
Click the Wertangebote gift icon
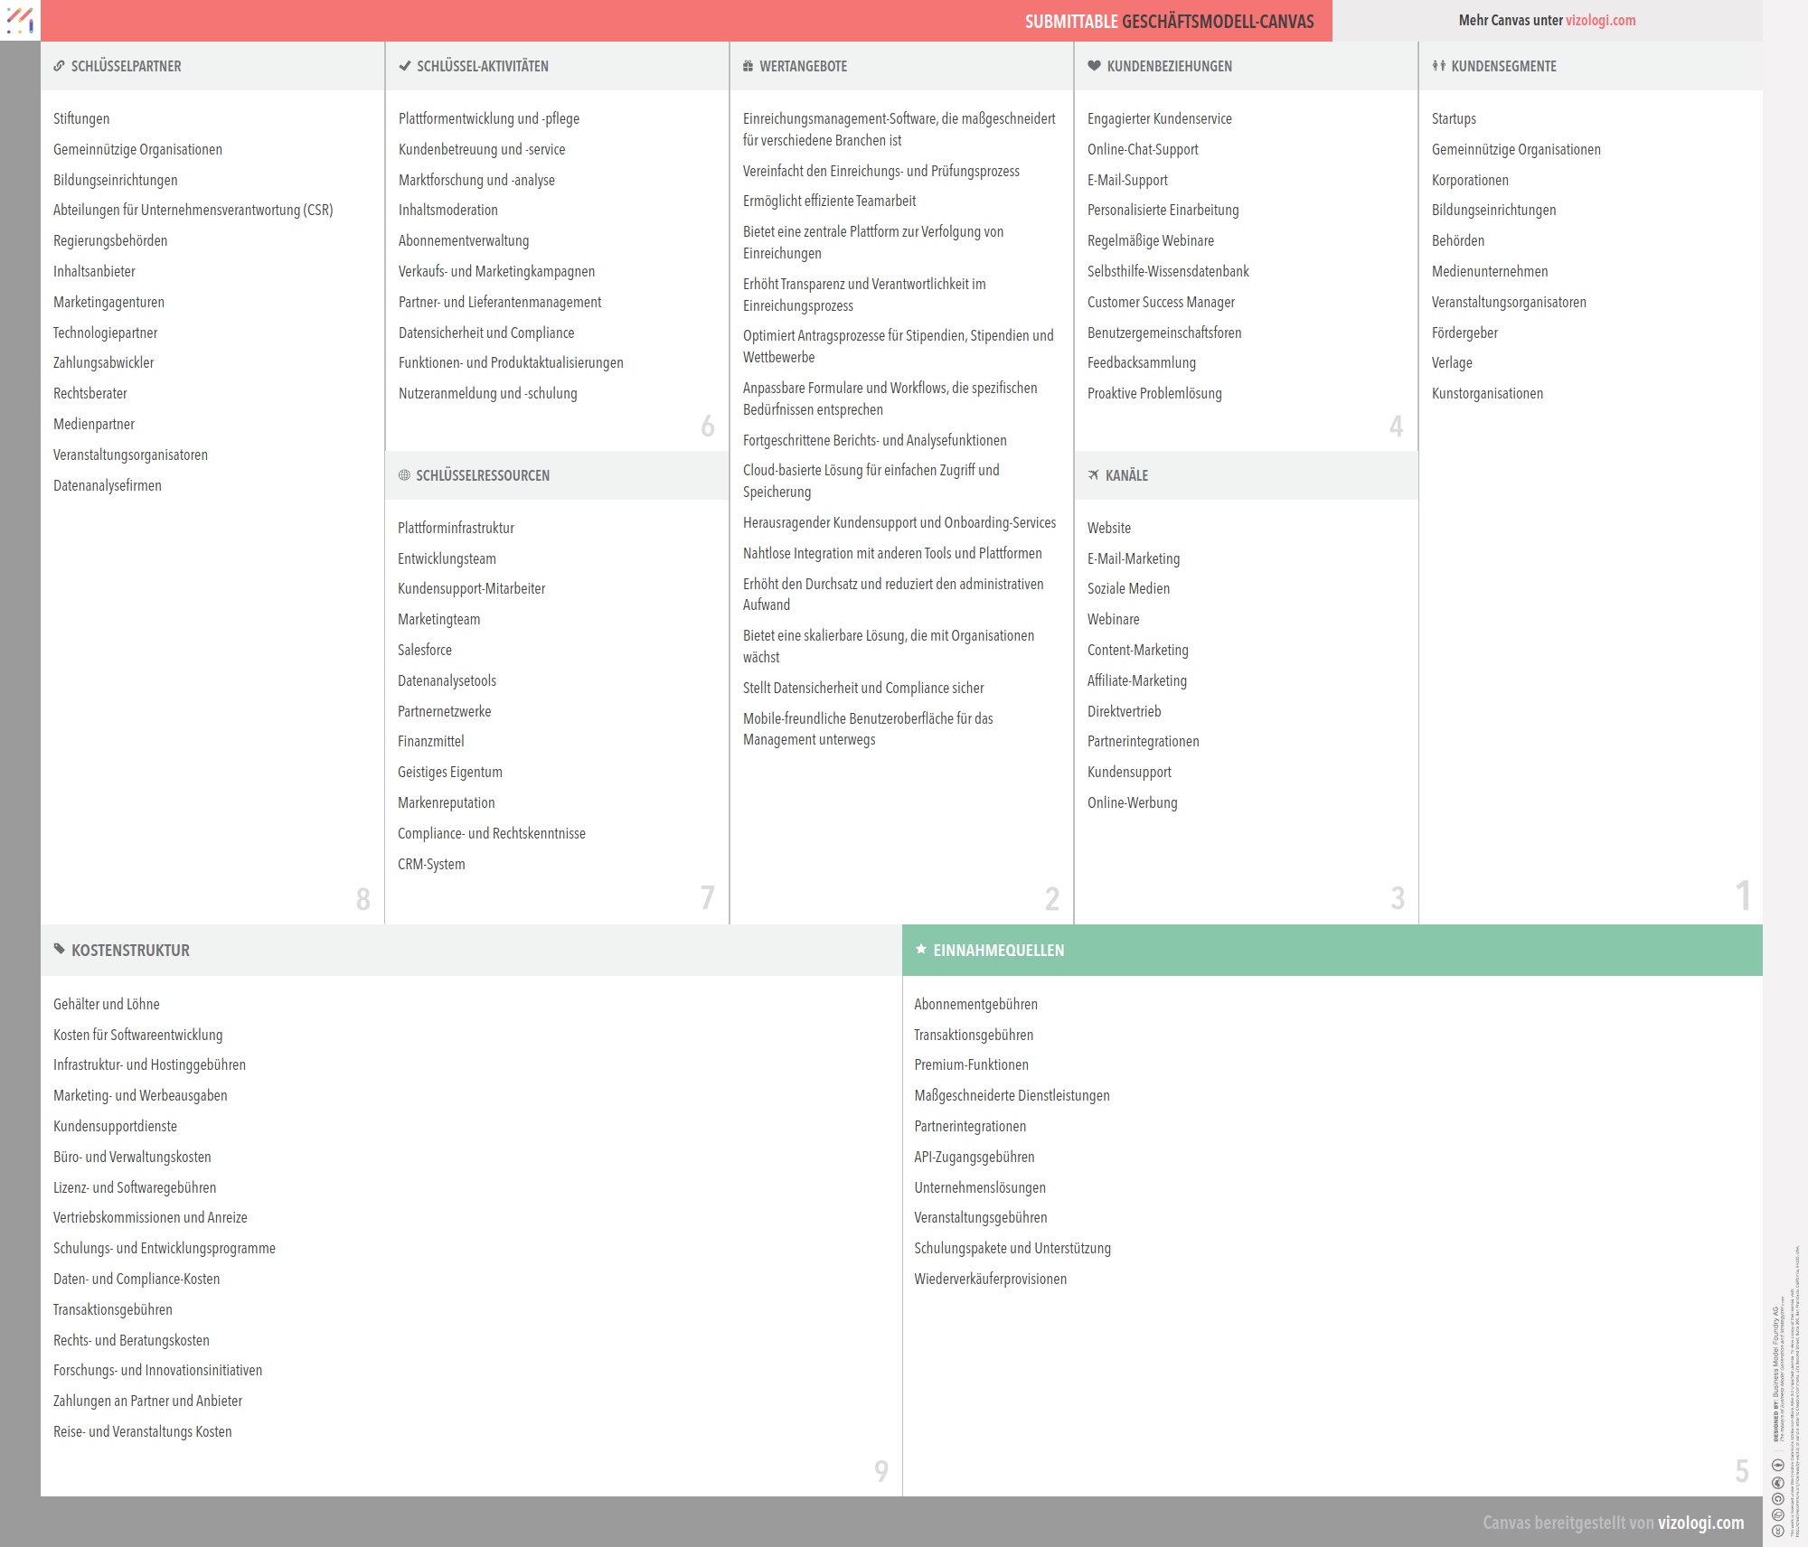tap(748, 66)
